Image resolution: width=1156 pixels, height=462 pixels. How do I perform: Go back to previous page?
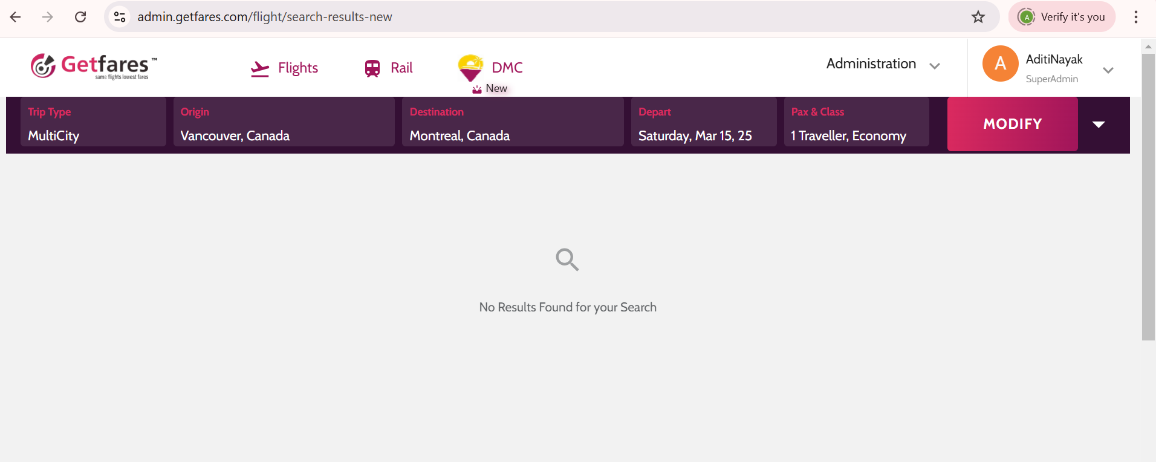tap(16, 17)
